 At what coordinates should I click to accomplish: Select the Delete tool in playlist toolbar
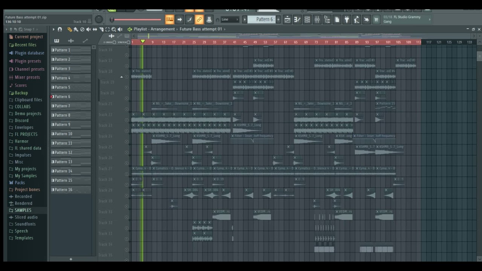[82, 29]
